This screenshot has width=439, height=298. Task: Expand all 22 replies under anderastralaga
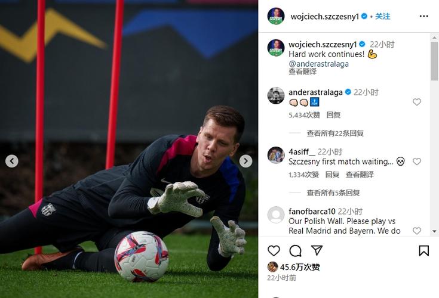[335, 134]
